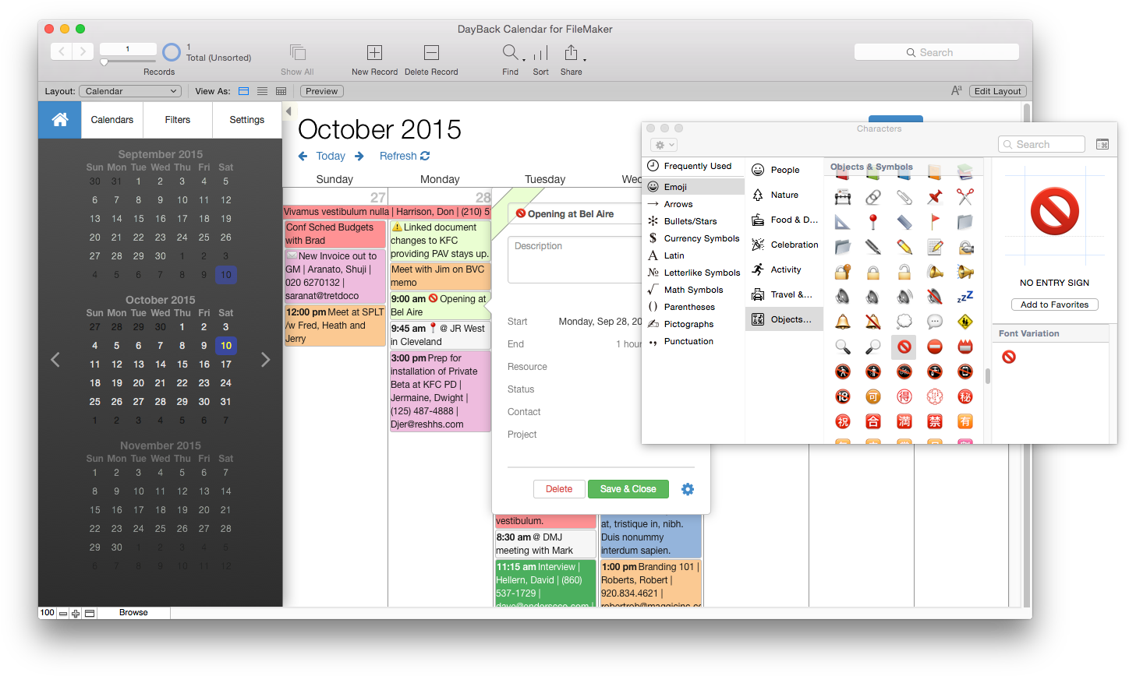
Task: Click the Font Variation no entry glyph
Action: 1009,357
